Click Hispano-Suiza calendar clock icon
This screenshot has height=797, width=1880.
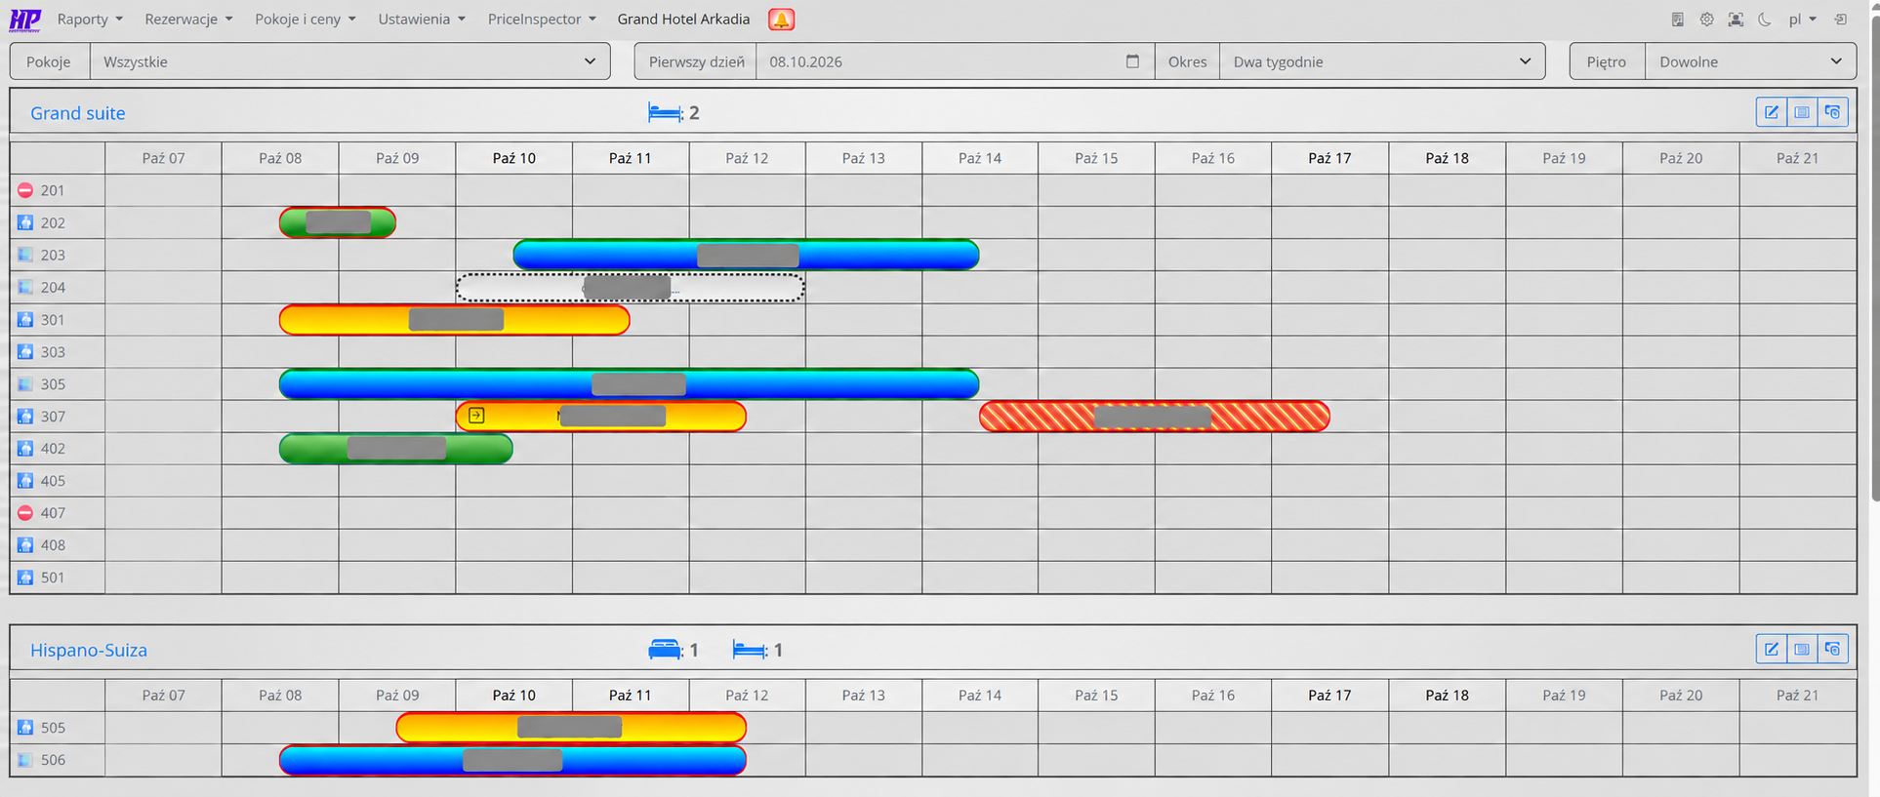[1833, 649]
